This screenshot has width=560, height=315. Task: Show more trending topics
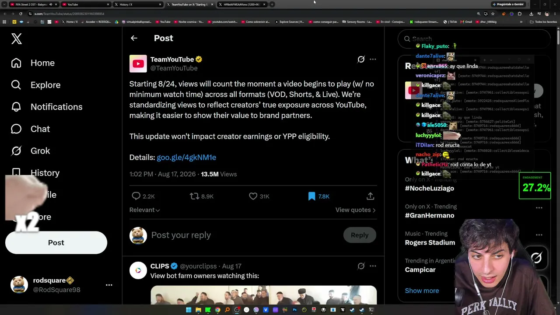click(422, 290)
